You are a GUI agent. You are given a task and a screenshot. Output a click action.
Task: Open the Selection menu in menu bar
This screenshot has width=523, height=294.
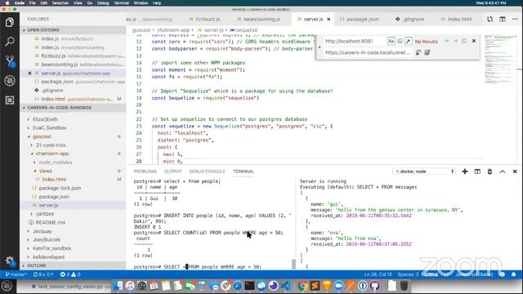(60, 3)
